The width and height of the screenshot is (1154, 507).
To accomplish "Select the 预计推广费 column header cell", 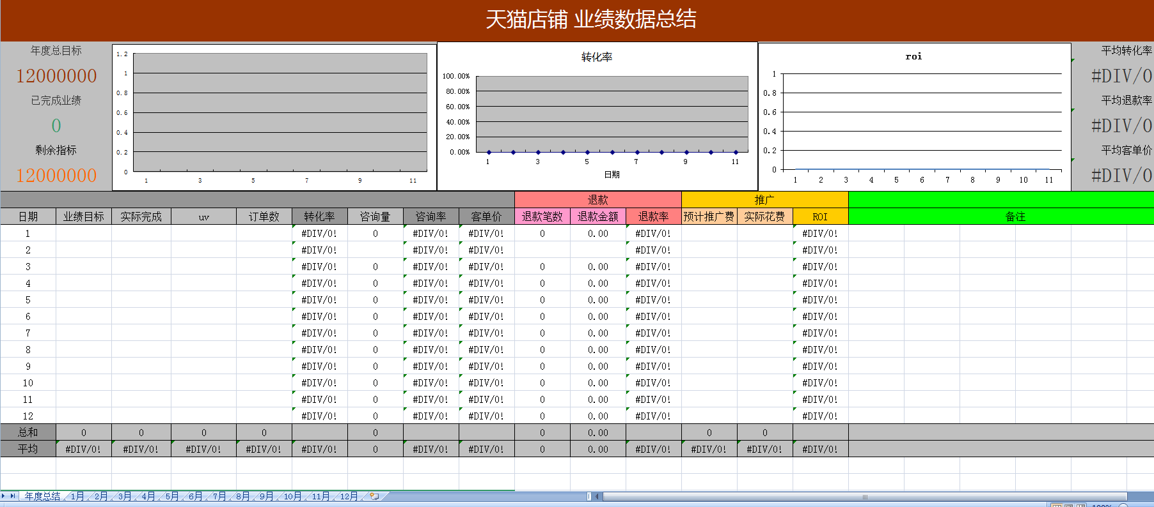I will (x=709, y=216).
